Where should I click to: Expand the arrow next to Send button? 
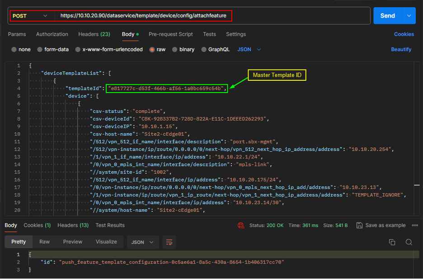tap(409, 16)
